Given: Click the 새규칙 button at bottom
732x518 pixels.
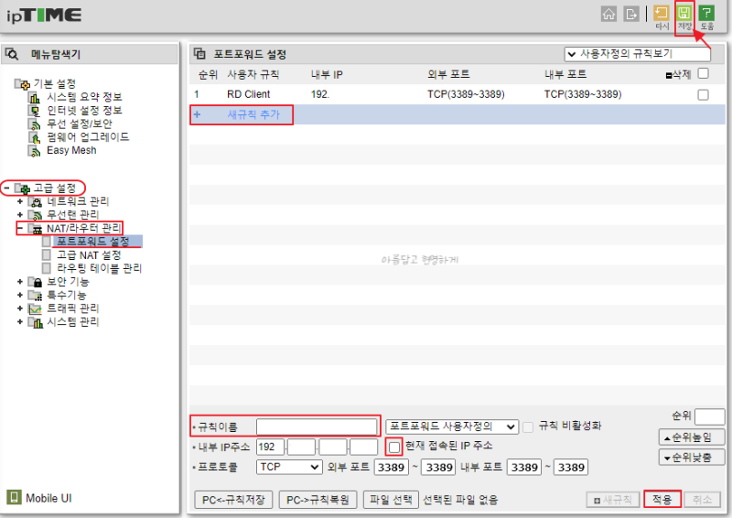Looking at the screenshot, I should point(612,500).
